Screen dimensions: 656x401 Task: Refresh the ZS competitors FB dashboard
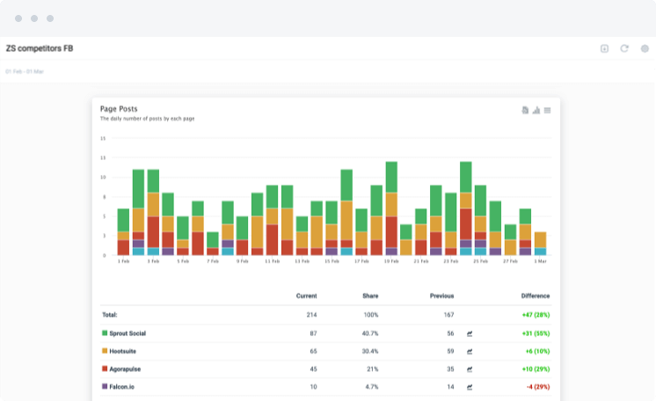(x=624, y=48)
